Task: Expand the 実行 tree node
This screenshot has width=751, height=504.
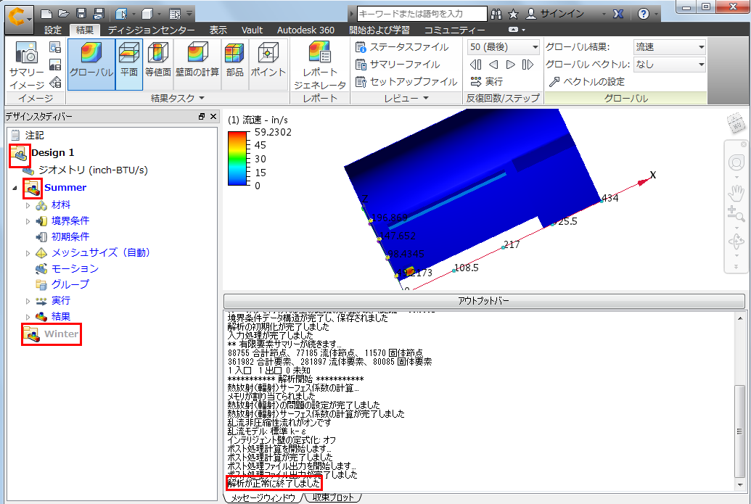Action: [x=28, y=301]
